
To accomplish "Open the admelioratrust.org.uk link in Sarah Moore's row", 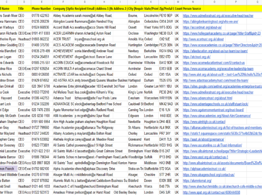I will tap(218, 16).
